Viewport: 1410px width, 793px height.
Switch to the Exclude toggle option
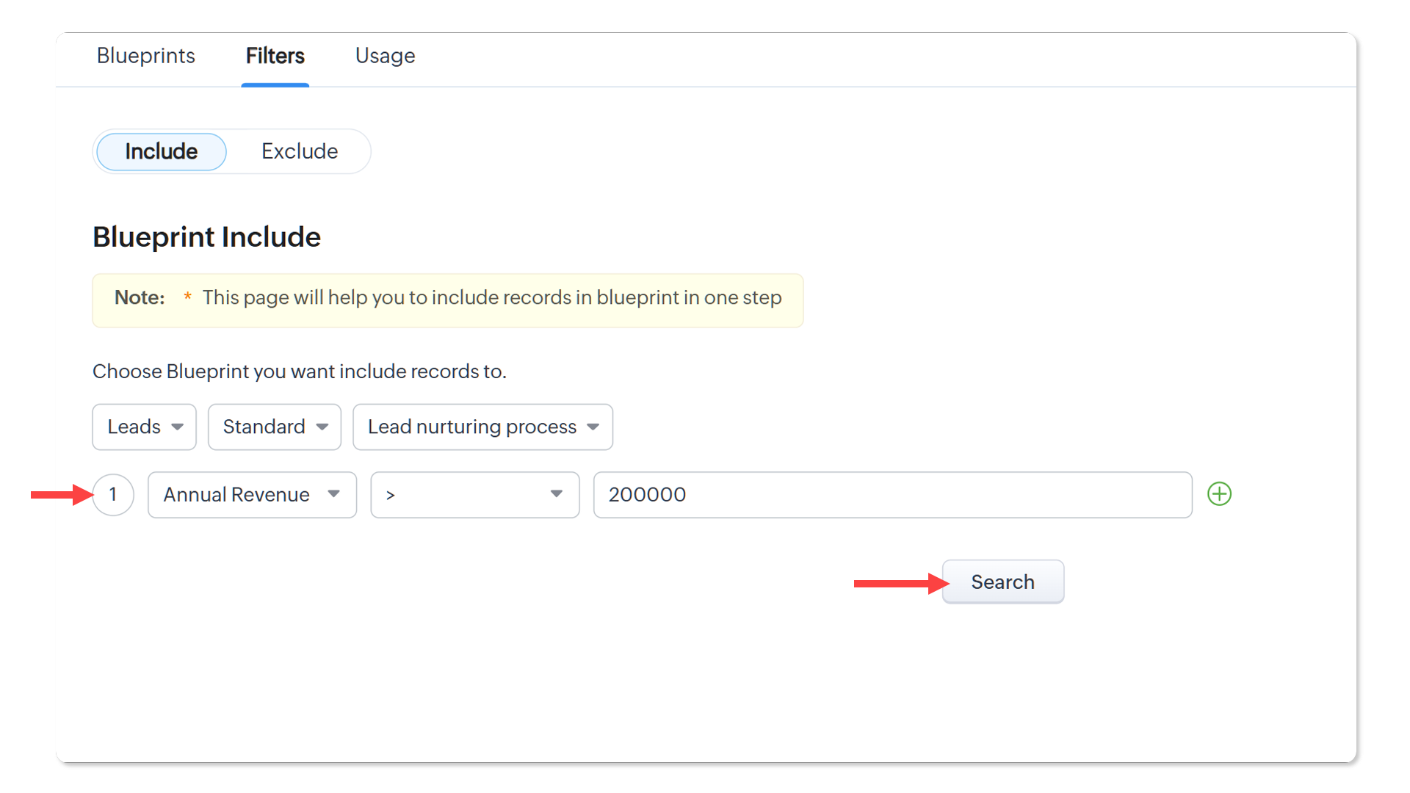300,151
